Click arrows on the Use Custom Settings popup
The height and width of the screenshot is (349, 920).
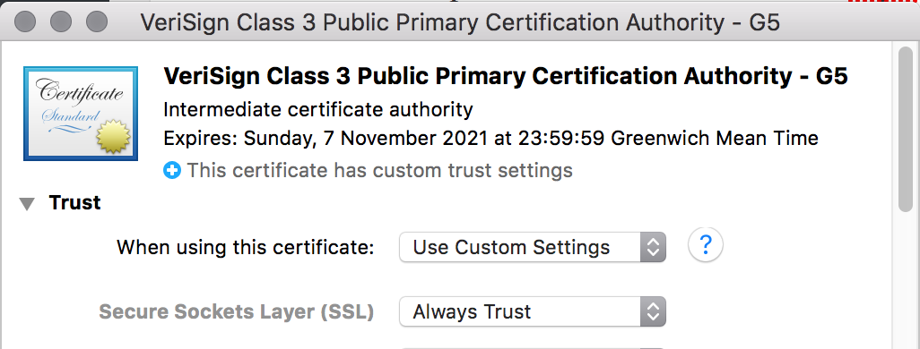[653, 247]
